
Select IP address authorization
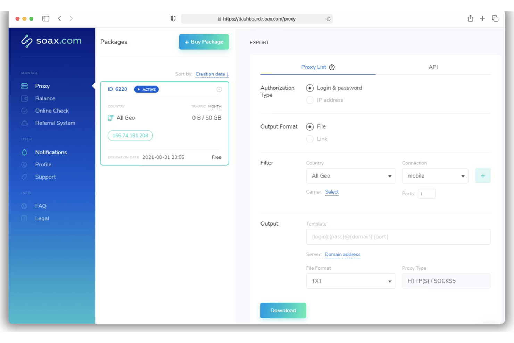[310, 100]
